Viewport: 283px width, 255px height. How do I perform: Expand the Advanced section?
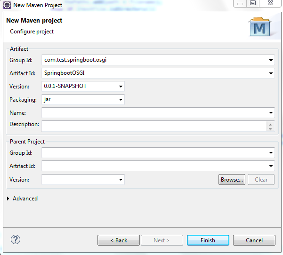tap(8, 199)
